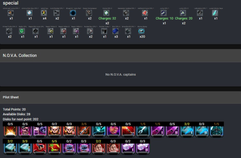Viewport: 241px width, 158px height.
Task: Select Jump CPU icon showing 20 charges
Action: coord(183,13)
